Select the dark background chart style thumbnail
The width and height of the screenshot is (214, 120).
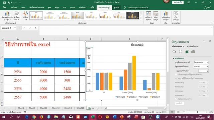[133, 16]
